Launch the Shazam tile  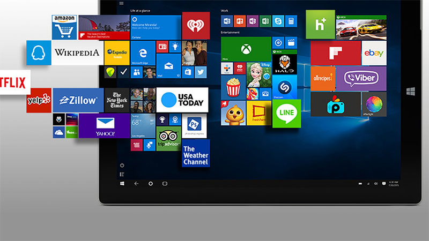click(284, 87)
